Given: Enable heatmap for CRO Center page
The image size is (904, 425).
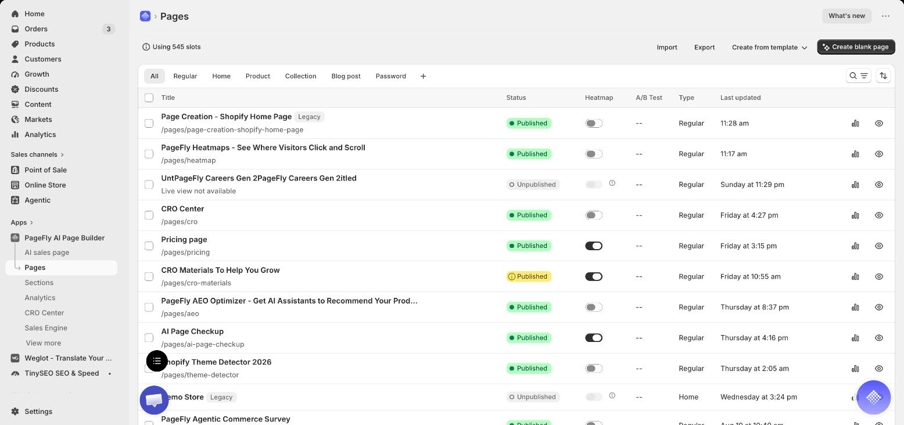Looking at the screenshot, I should [x=594, y=215].
